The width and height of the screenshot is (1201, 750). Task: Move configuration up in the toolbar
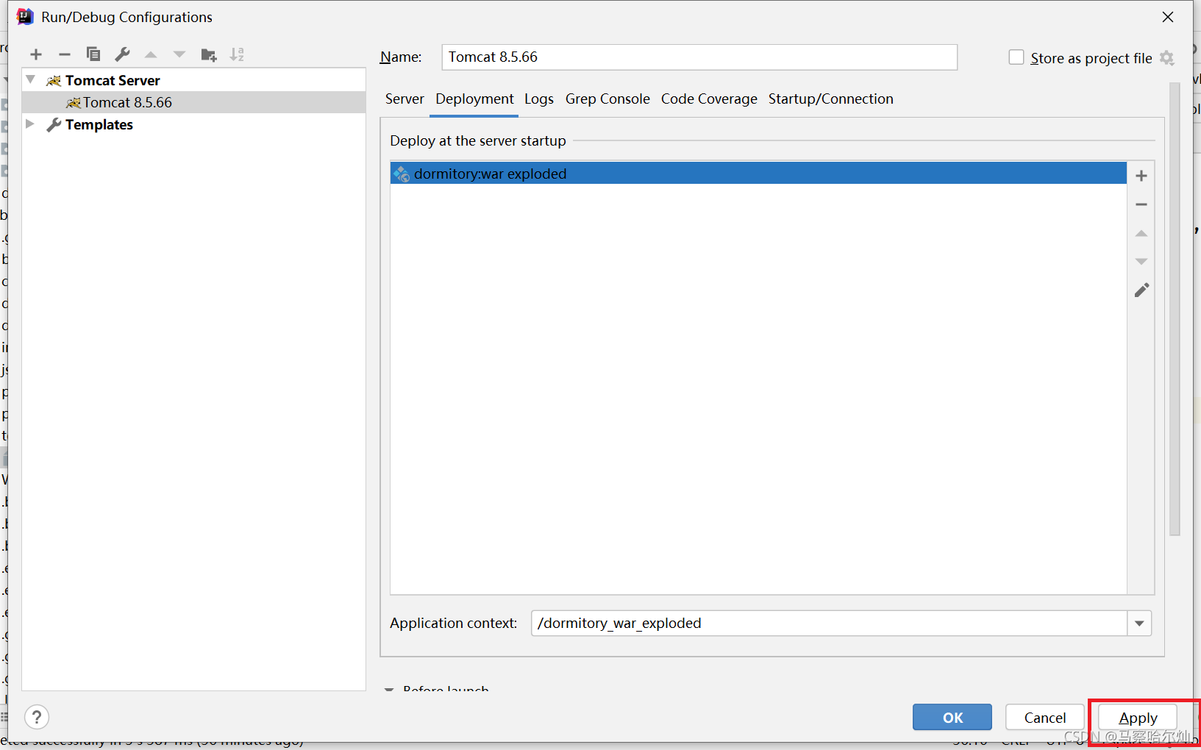pyautogui.click(x=151, y=54)
